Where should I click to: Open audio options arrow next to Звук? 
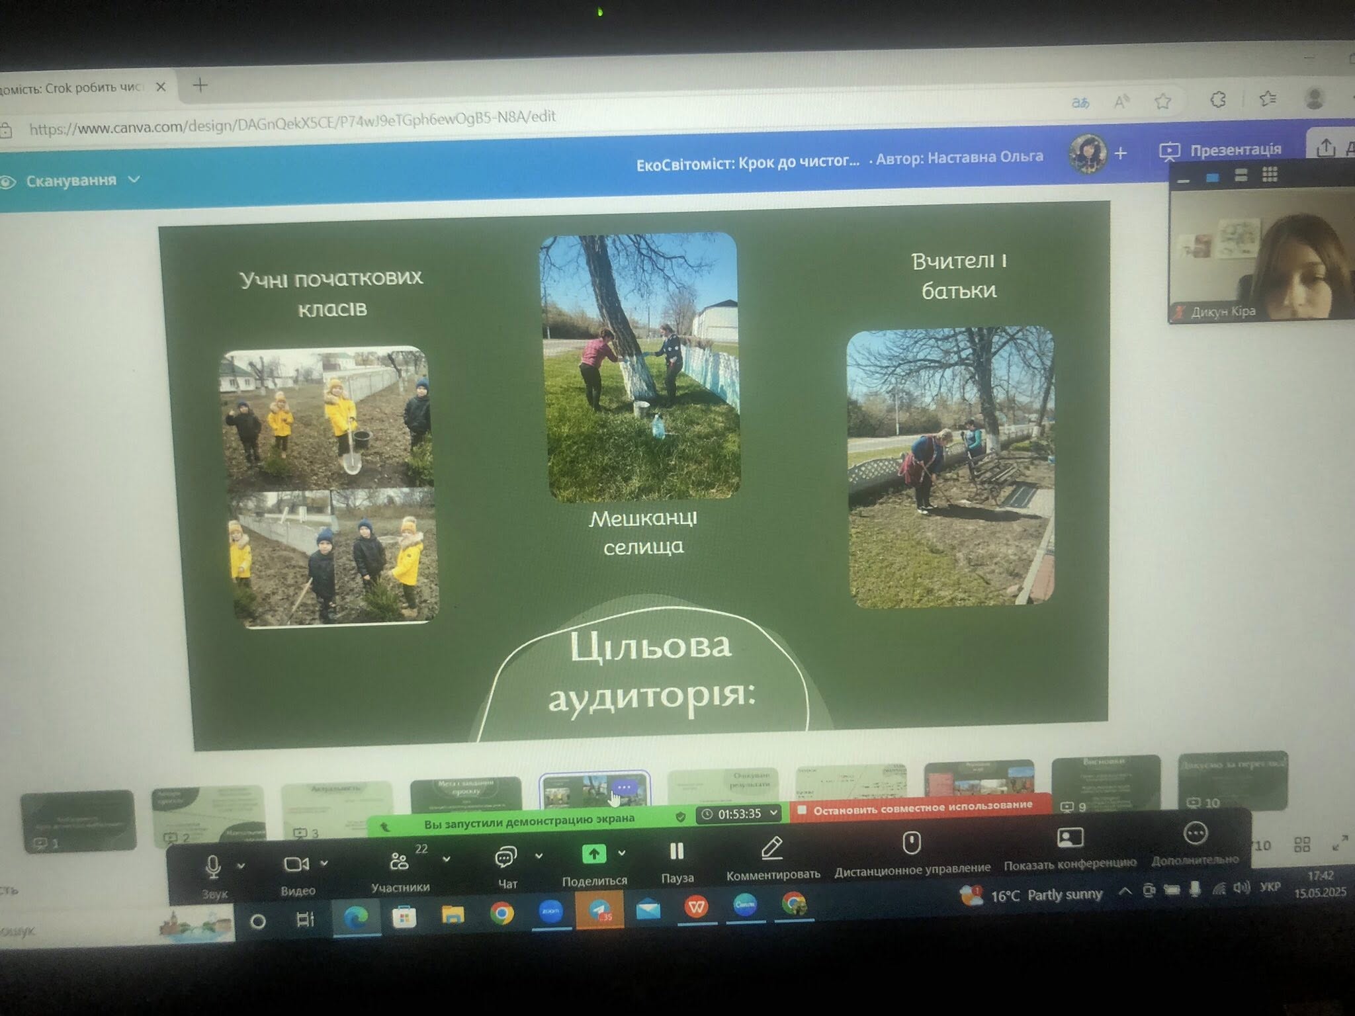[241, 865]
